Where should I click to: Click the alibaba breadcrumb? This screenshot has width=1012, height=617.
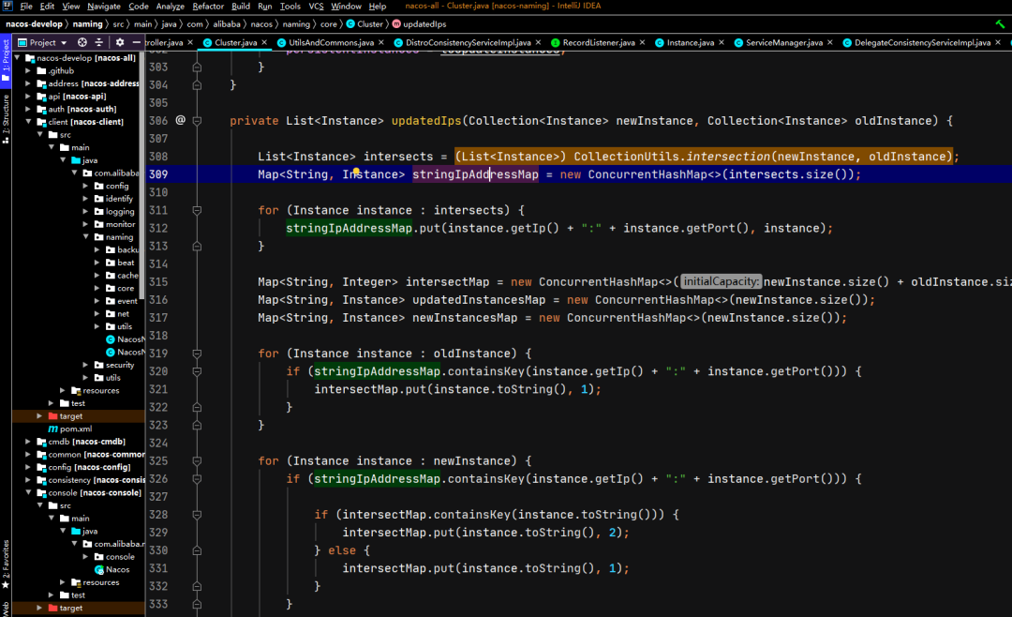tap(227, 23)
